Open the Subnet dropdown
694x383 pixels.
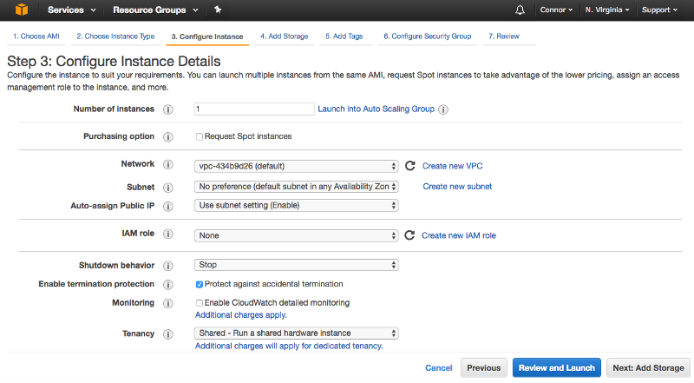[296, 187]
